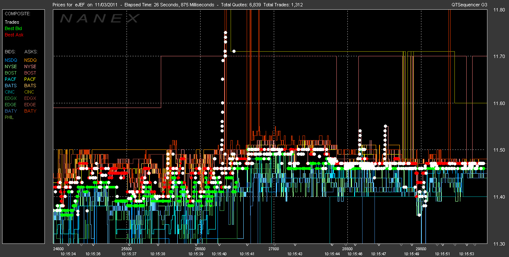Image resolution: width=509 pixels, height=257 pixels.
Task: Click PACF in the ASKS column
Action: point(30,79)
